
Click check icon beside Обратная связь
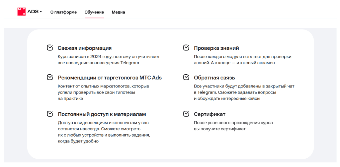pos(186,77)
